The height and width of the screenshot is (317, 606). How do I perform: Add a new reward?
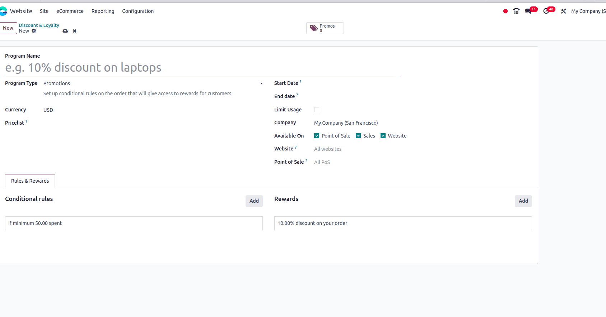tap(523, 201)
